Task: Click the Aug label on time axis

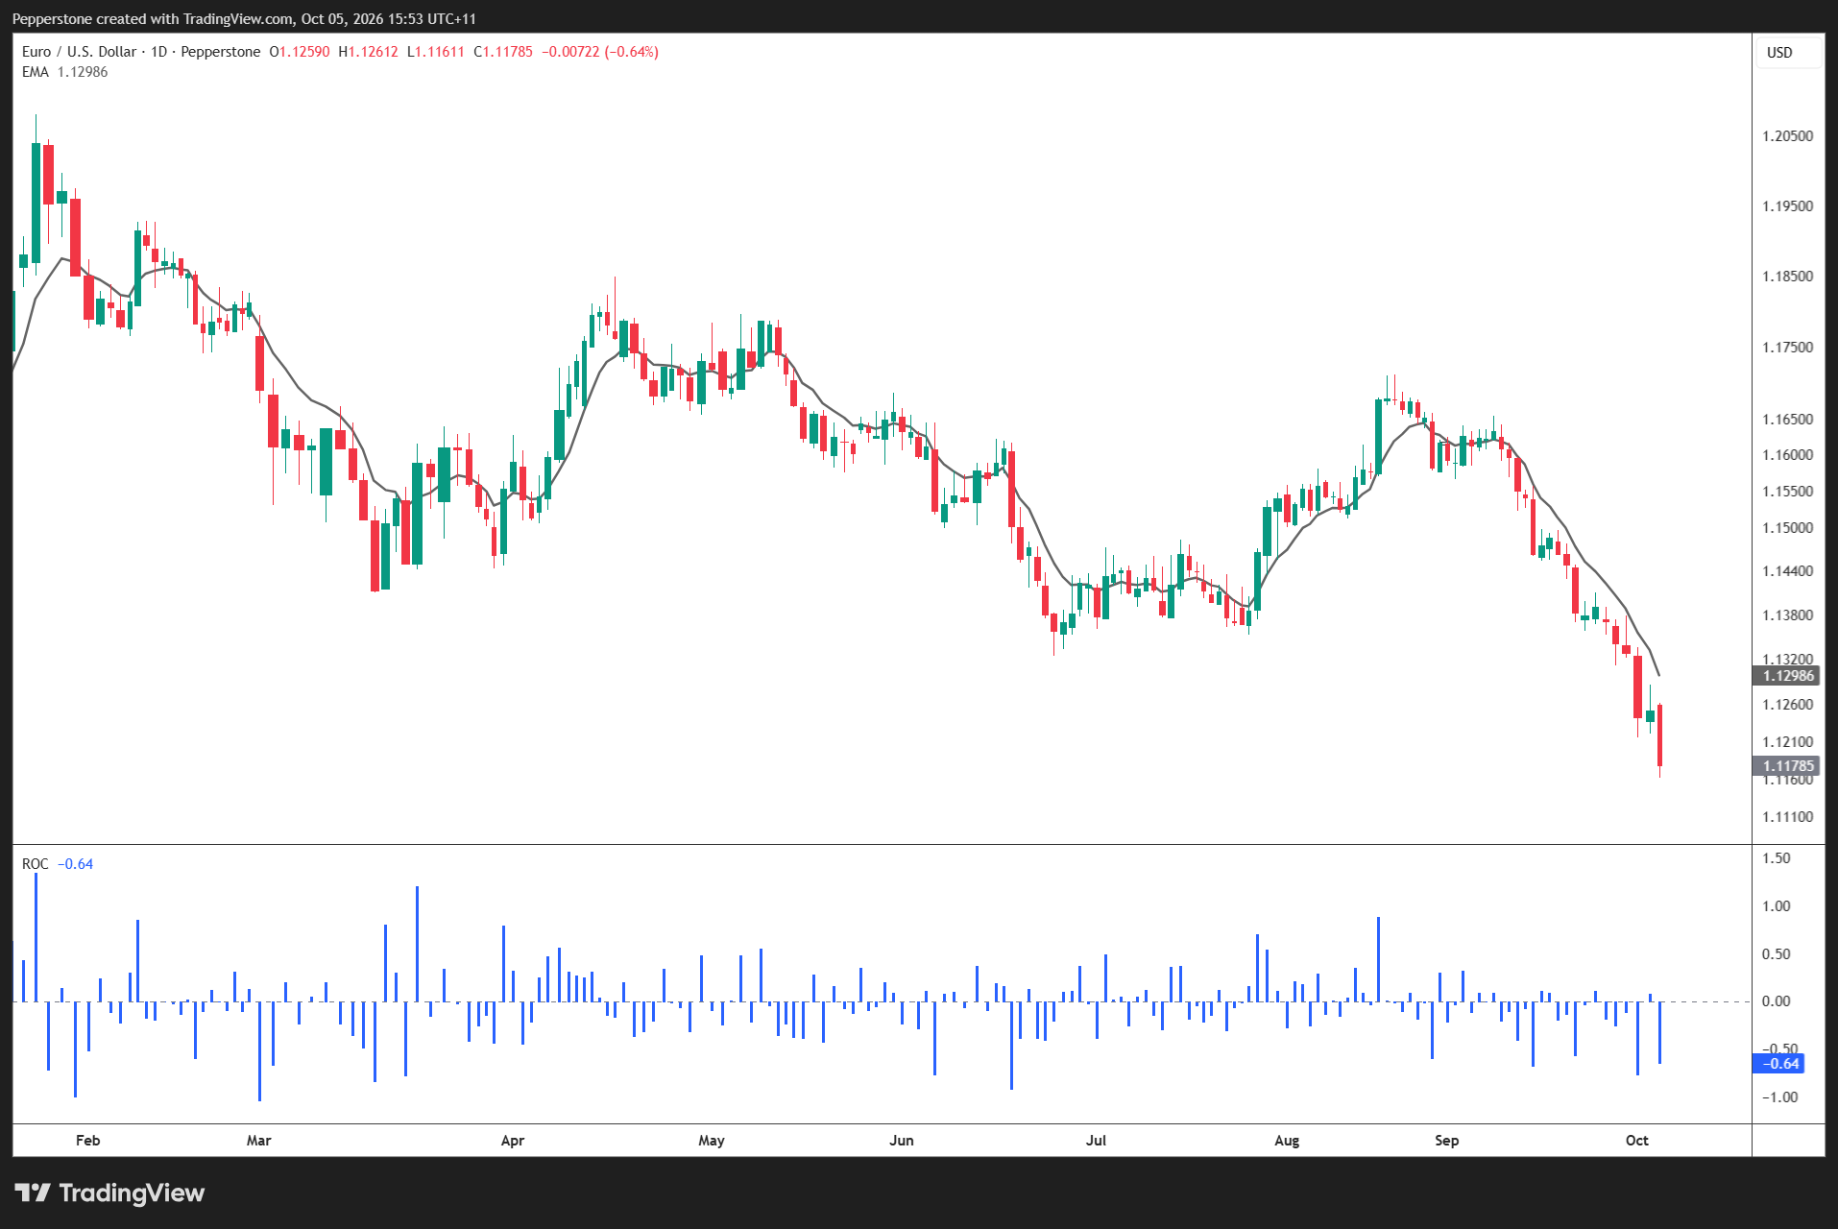Action: coord(1287,1141)
